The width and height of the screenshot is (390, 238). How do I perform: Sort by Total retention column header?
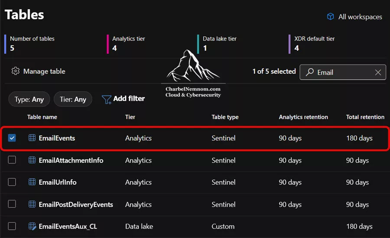[365, 117]
